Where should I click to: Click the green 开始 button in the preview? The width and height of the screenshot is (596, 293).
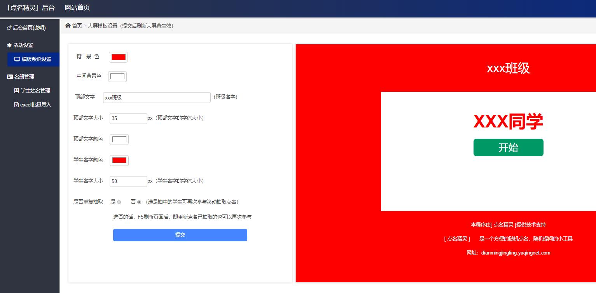(508, 147)
